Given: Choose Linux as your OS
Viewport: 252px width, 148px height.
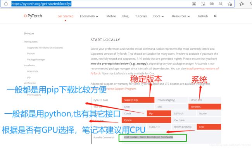Looking at the screenshot, I should pos(138,107).
